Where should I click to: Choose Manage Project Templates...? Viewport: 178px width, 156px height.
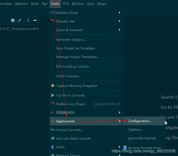pyautogui.click(x=86, y=57)
